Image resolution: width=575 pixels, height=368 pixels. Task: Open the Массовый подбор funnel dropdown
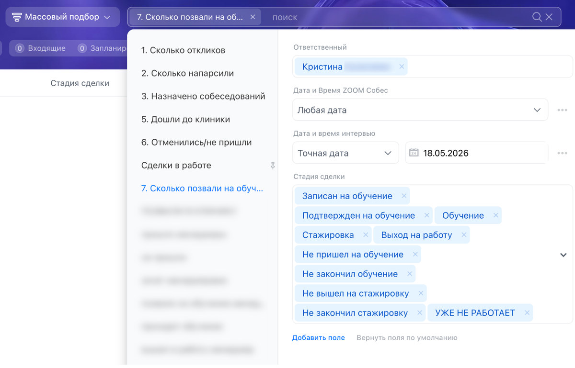pyautogui.click(x=63, y=17)
